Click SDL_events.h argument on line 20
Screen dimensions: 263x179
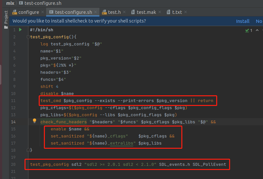coord(175,165)
